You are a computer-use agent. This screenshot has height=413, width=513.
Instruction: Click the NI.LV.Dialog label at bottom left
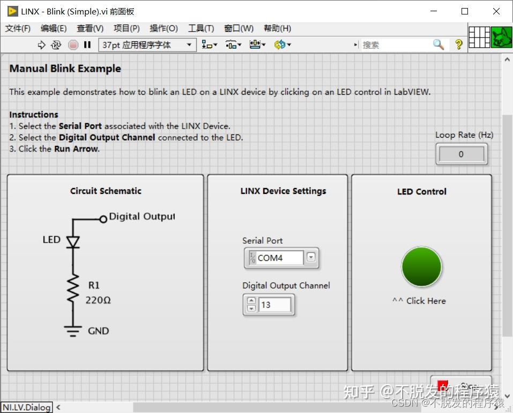point(27,407)
